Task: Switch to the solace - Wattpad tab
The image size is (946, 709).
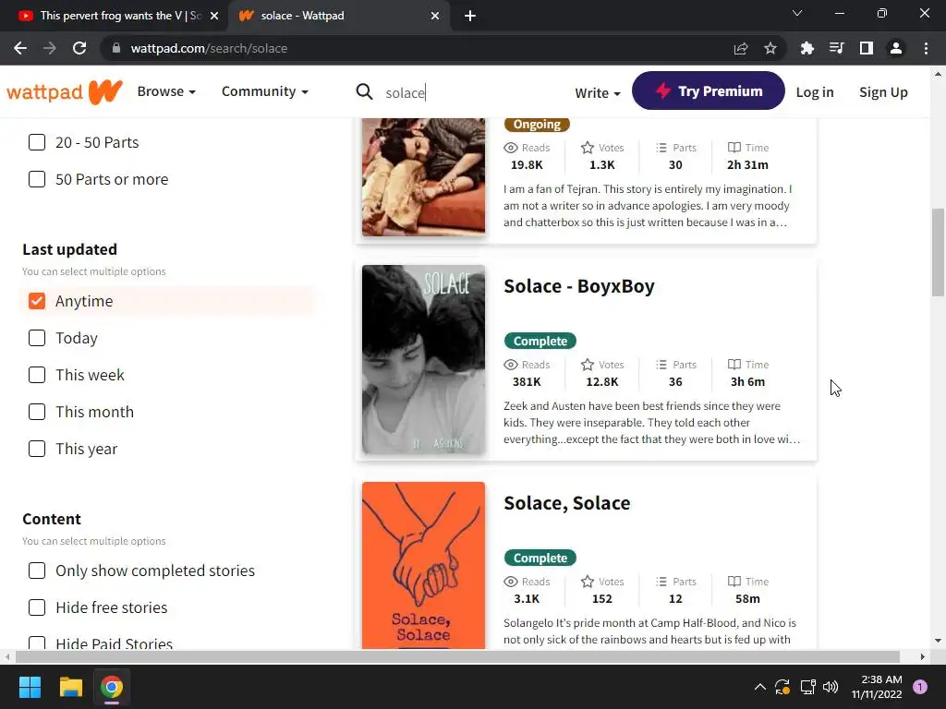Action: tap(339, 16)
